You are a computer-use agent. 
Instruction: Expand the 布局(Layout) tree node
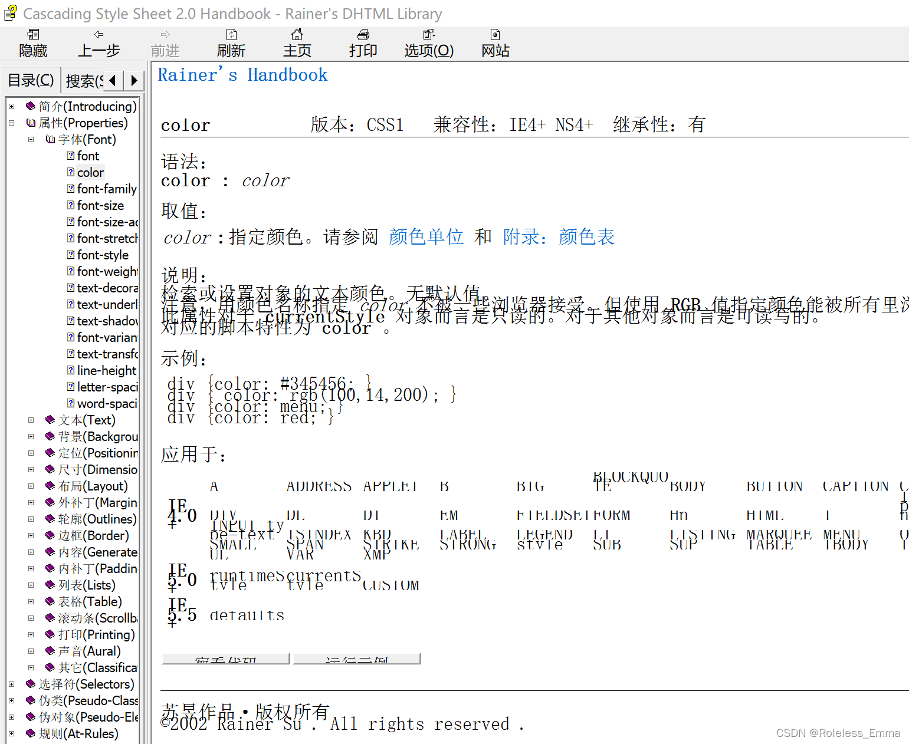[x=31, y=486]
